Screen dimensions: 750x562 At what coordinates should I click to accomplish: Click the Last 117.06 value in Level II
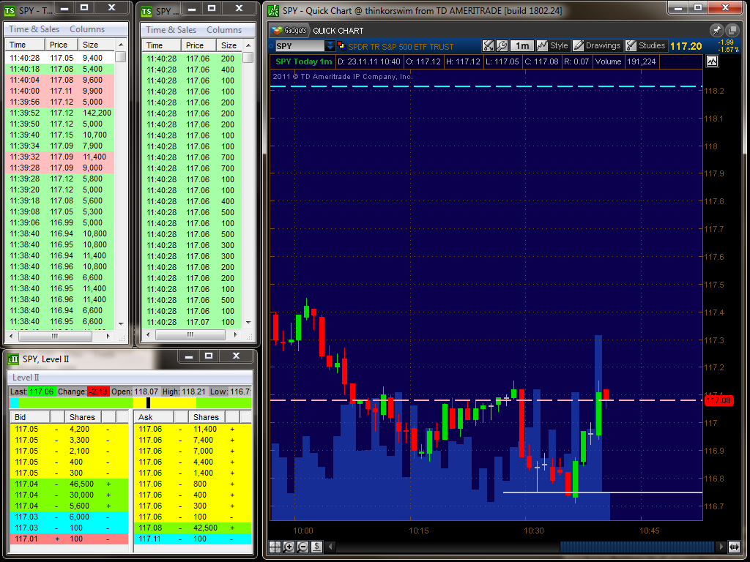click(42, 392)
